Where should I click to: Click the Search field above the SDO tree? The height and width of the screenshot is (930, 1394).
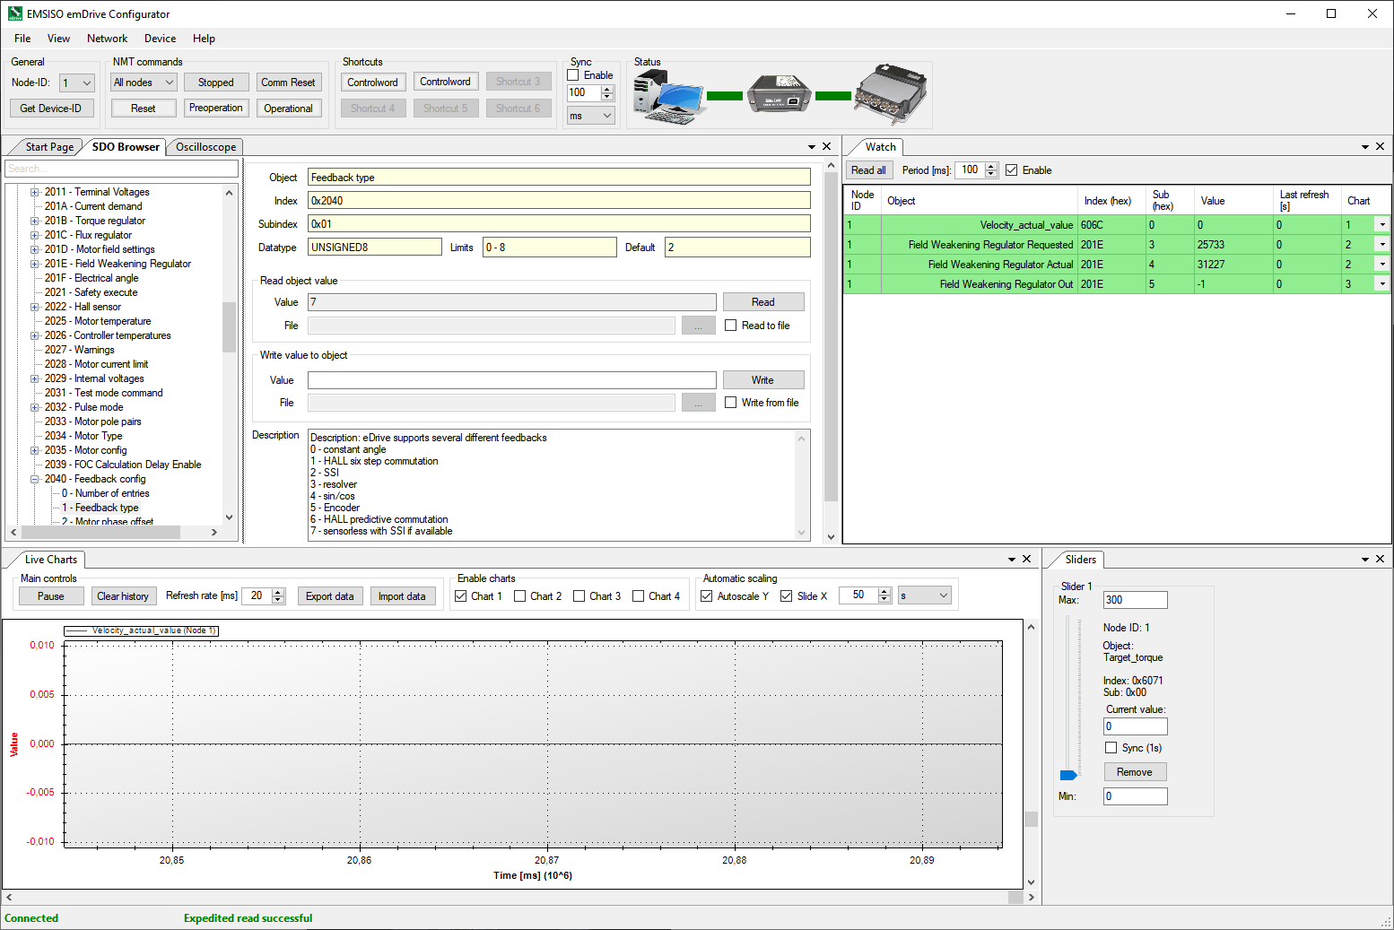pyautogui.click(x=122, y=169)
